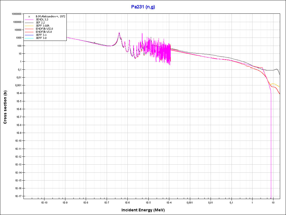The width and height of the screenshot is (286, 215).
Task: Click the Pa231 (n,g) chart title
Action: (143, 7)
